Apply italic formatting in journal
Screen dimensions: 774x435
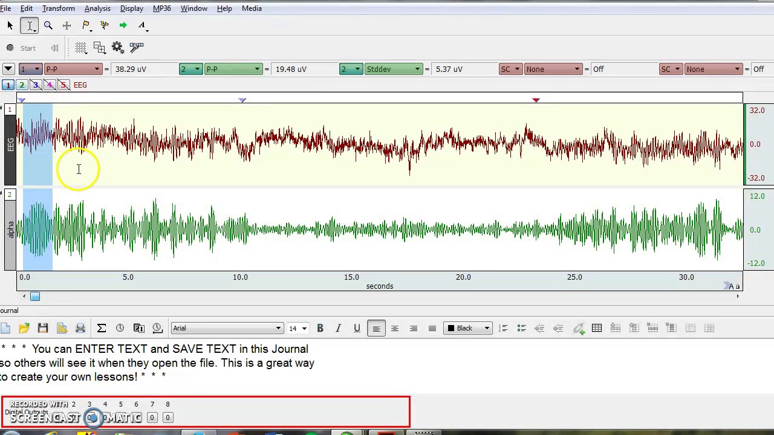(339, 328)
